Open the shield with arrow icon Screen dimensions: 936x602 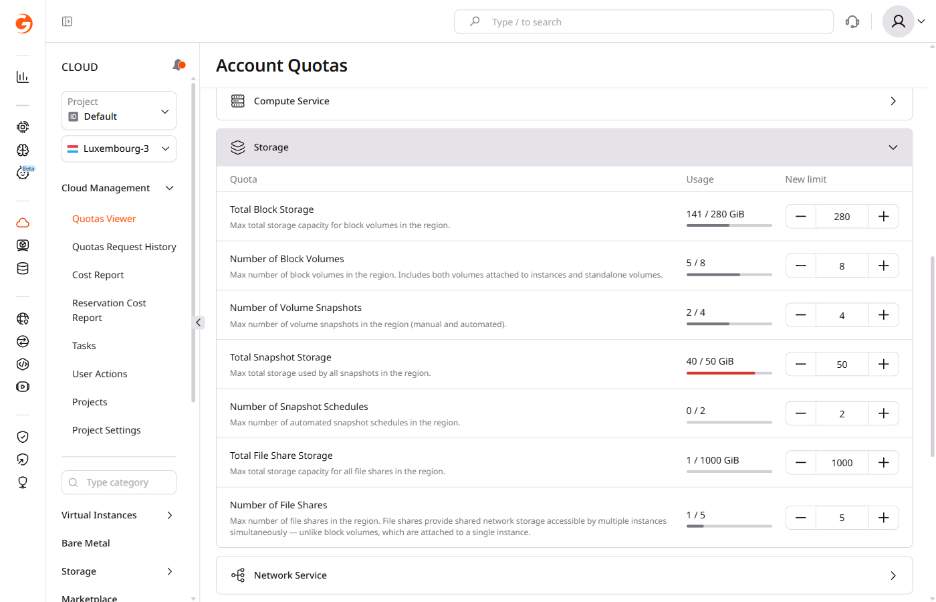pos(23,460)
